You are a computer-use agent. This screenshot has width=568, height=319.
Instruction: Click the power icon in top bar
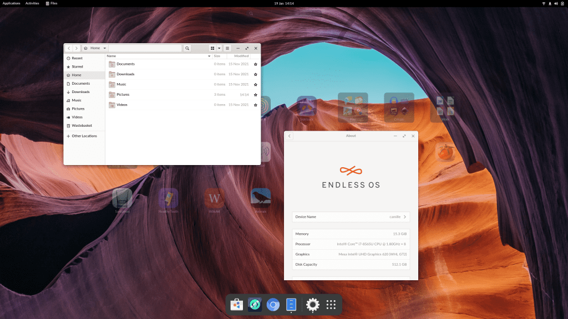click(562, 3)
